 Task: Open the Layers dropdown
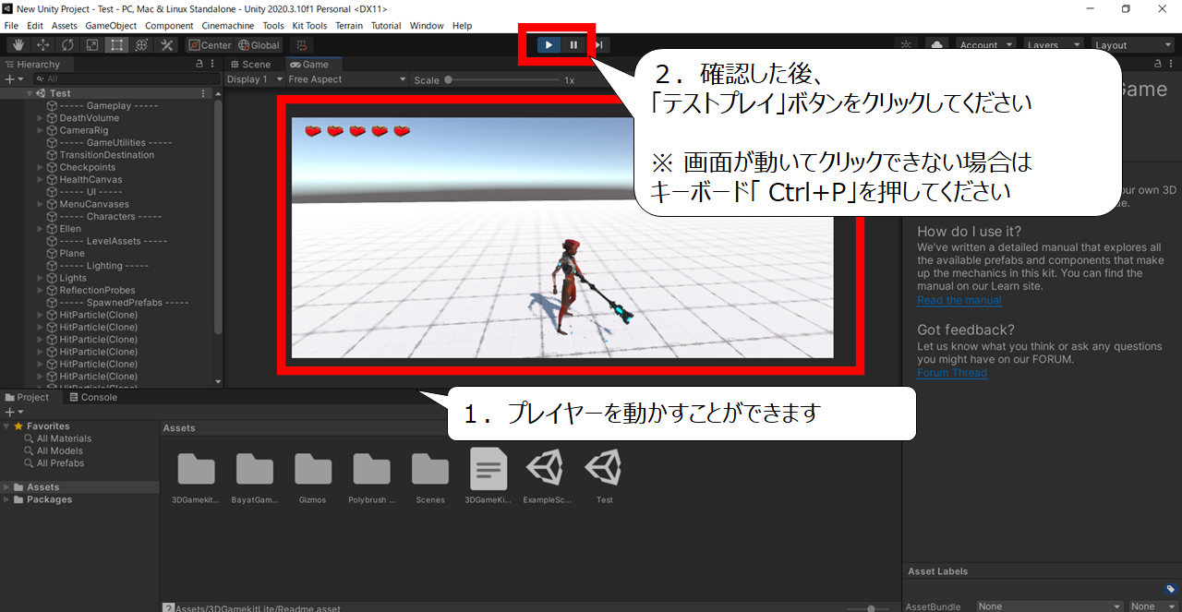tap(1053, 44)
